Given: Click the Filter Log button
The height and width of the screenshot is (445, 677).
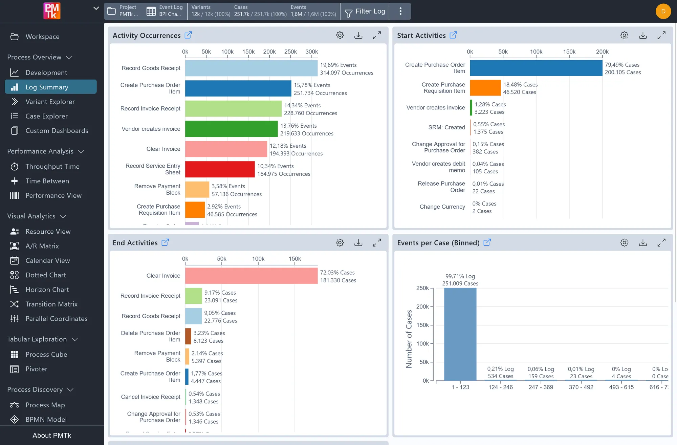Looking at the screenshot, I should pyautogui.click(x=365, y=12).
